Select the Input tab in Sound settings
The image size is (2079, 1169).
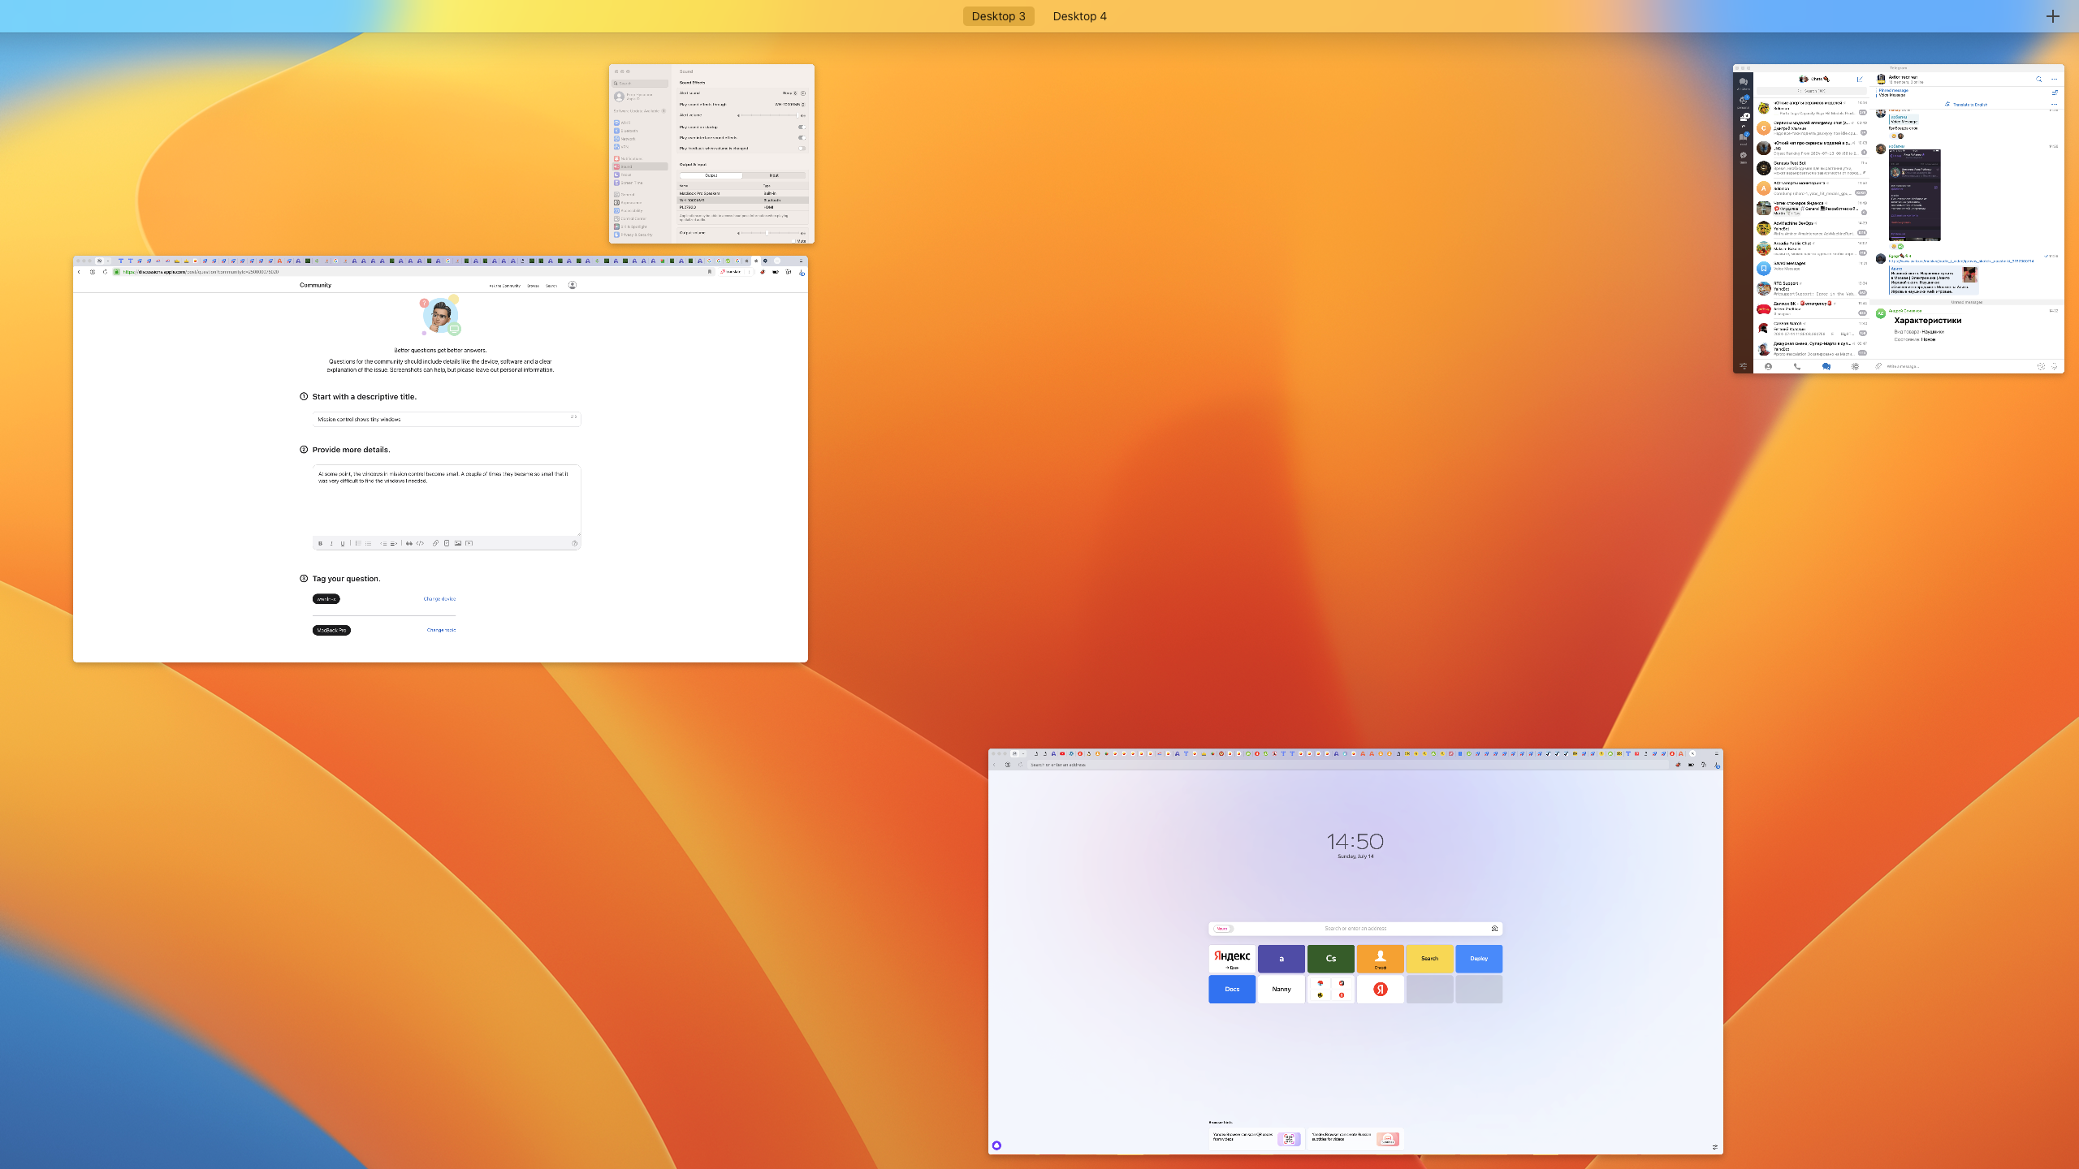tap(774, 175)
